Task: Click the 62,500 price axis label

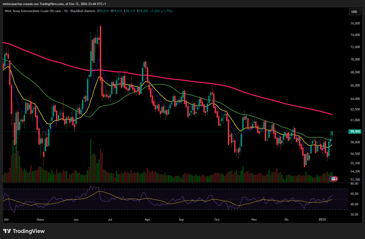Action: coord(355,109)
